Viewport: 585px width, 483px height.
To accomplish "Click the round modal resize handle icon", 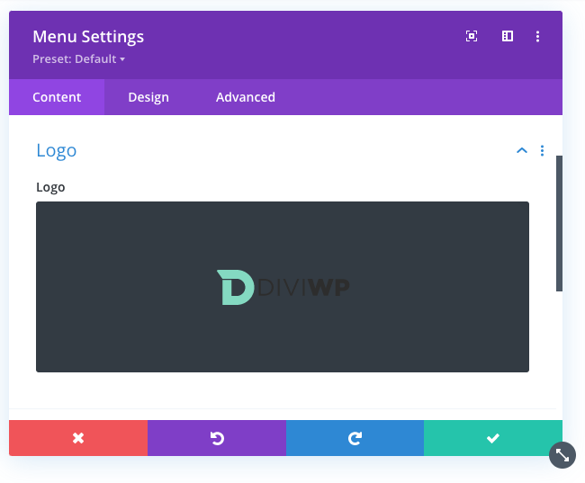I will pos(562,455).
